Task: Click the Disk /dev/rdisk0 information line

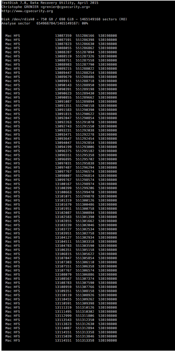Action: coord(64,19)
